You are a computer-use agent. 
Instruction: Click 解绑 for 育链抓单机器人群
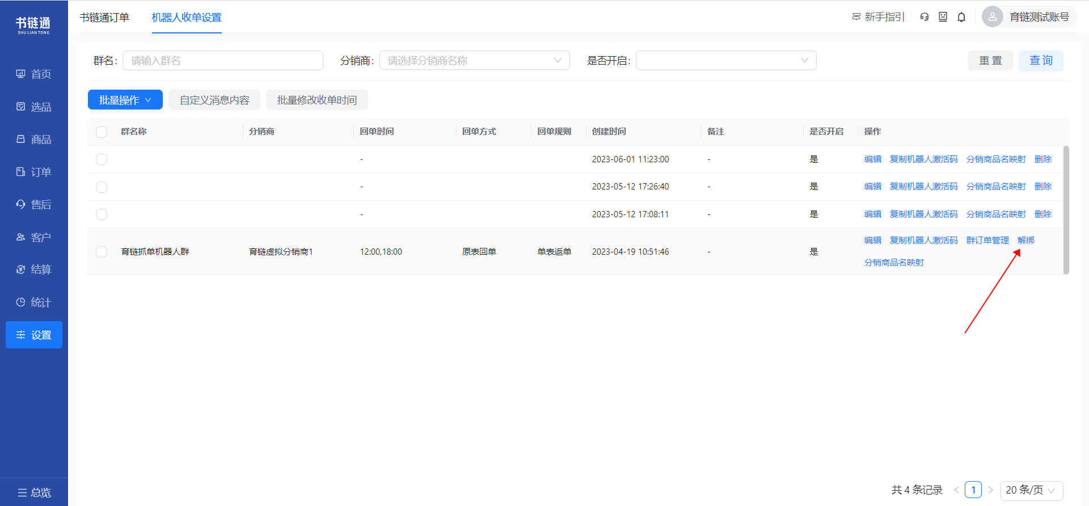point(1026,241)
